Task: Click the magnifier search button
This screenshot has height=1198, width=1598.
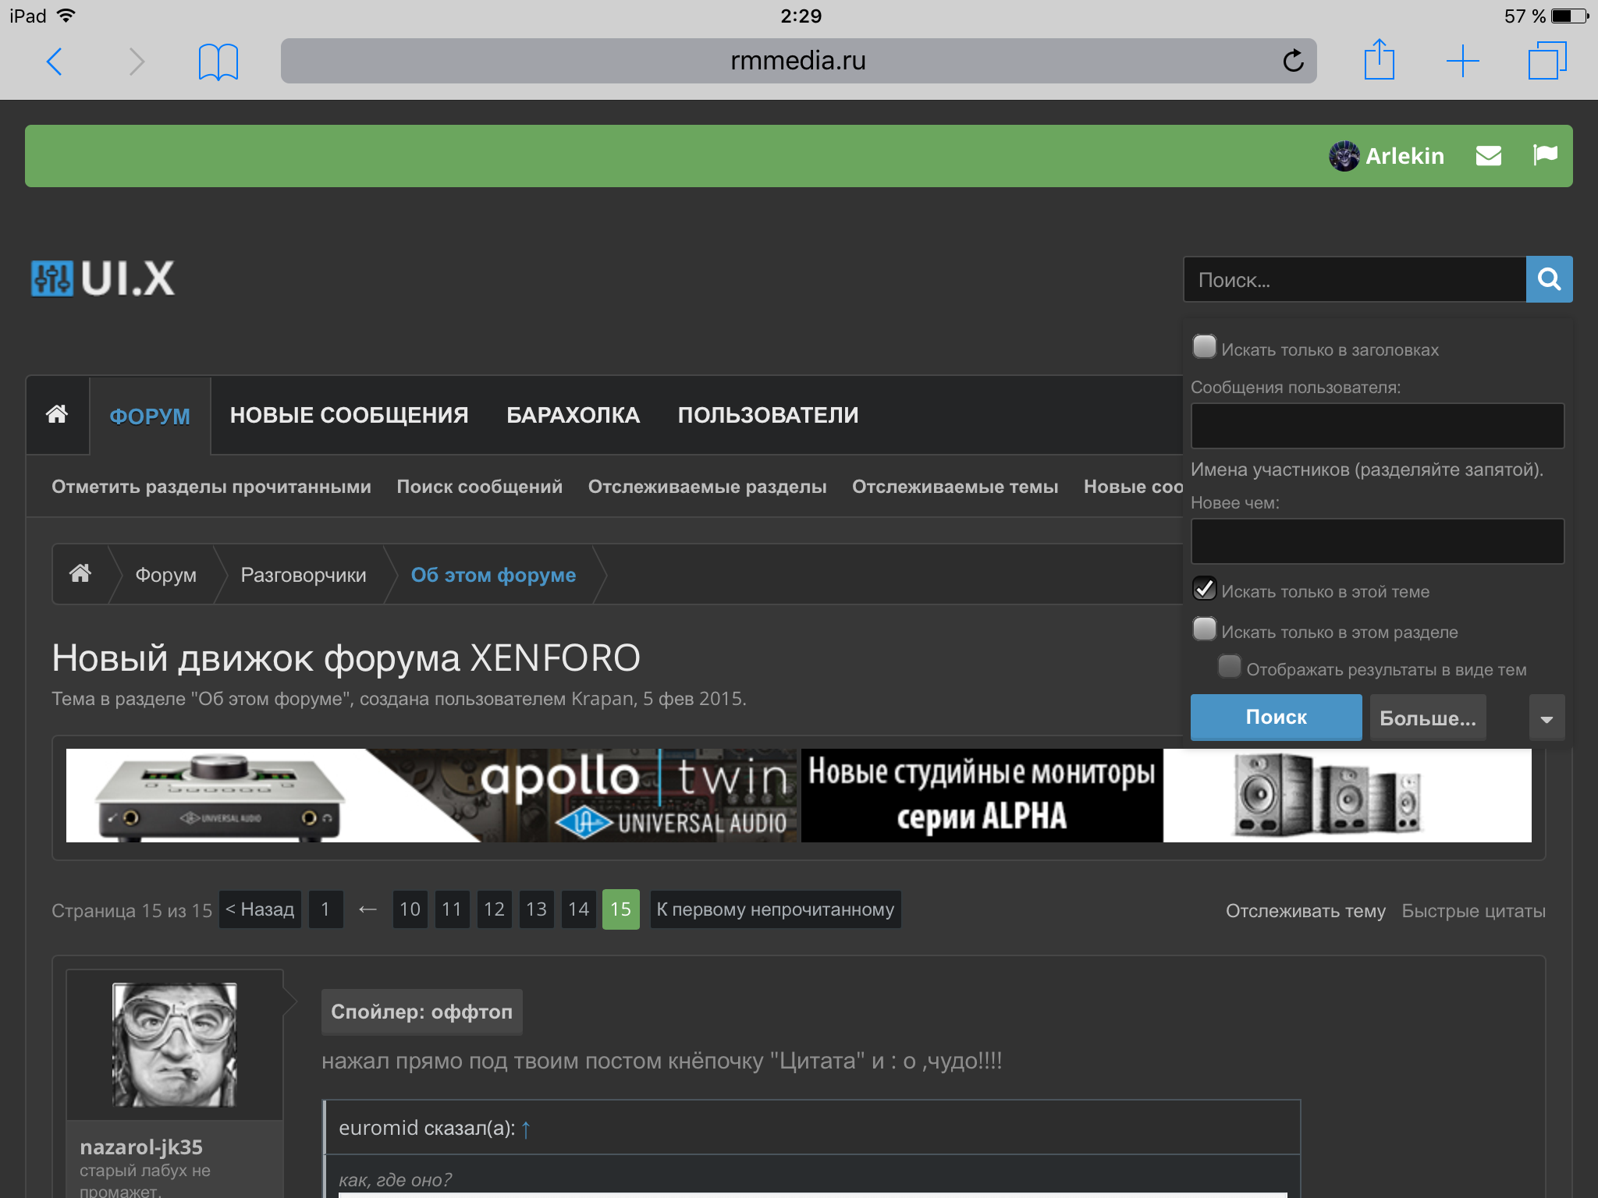Action: tap(1549, 279)
